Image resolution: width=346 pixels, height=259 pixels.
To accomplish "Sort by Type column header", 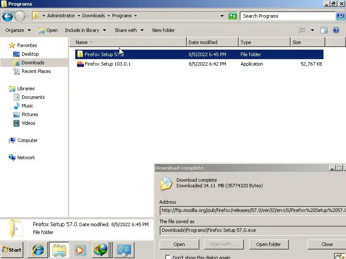I will coord(264,42).
